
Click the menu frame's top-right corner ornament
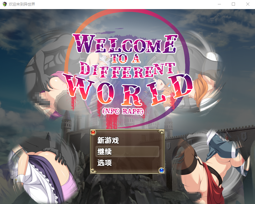pyautogui.click(x=161, y=132)
